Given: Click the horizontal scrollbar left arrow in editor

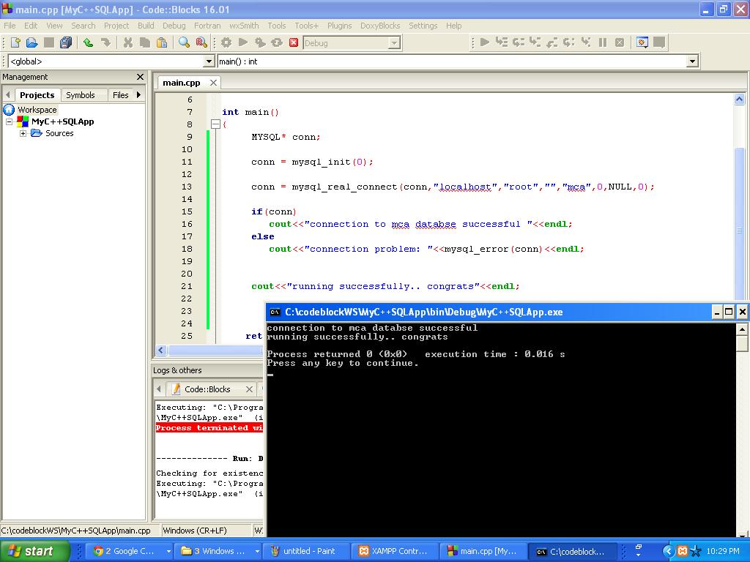Looking at the screenshot, I should [160, 351].
